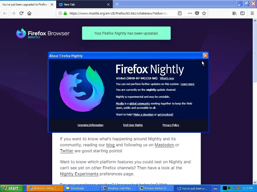This screenshot has width=257, height=192.
Task: Click the green graph tray icon
Action: click(229, 188)
